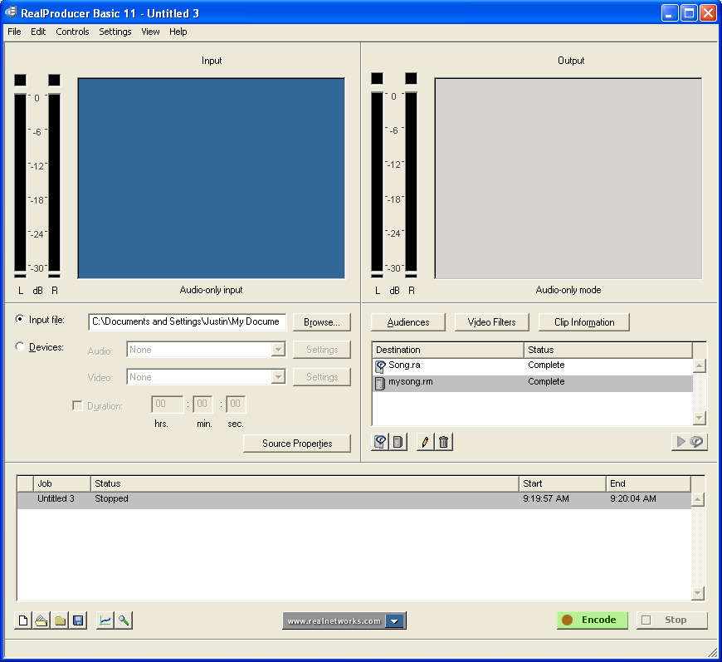Image resolution: width=722 pixels, height=662 pixels.
Task: Open the Controls menu
Action: (x=72, y=32)
